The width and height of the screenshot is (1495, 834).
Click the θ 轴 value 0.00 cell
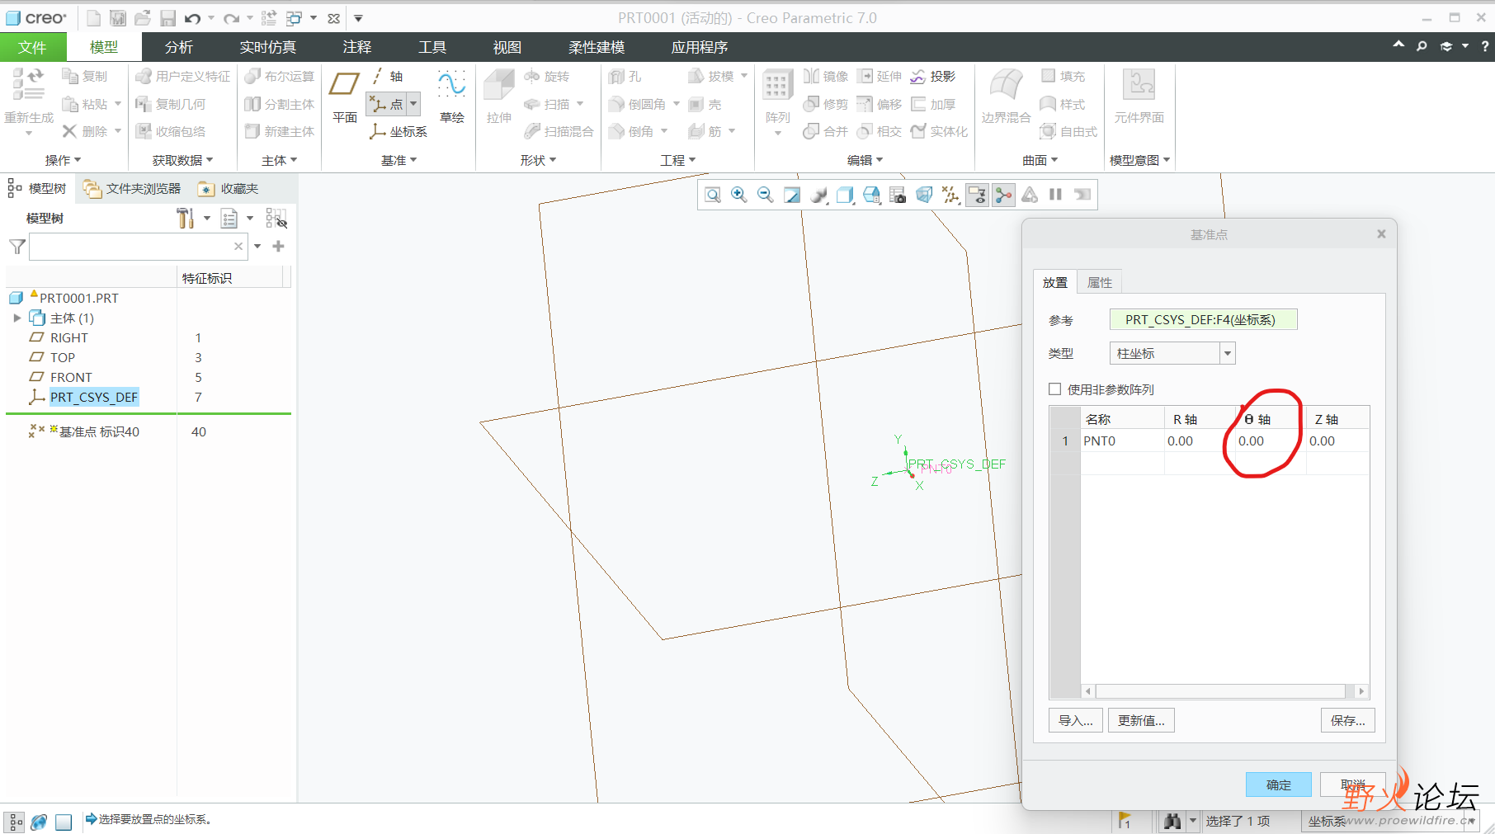tap(1269, 441)
